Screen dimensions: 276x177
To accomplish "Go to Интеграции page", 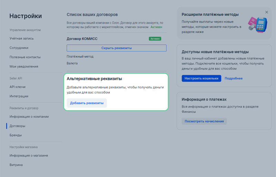I will click(19, 96).
